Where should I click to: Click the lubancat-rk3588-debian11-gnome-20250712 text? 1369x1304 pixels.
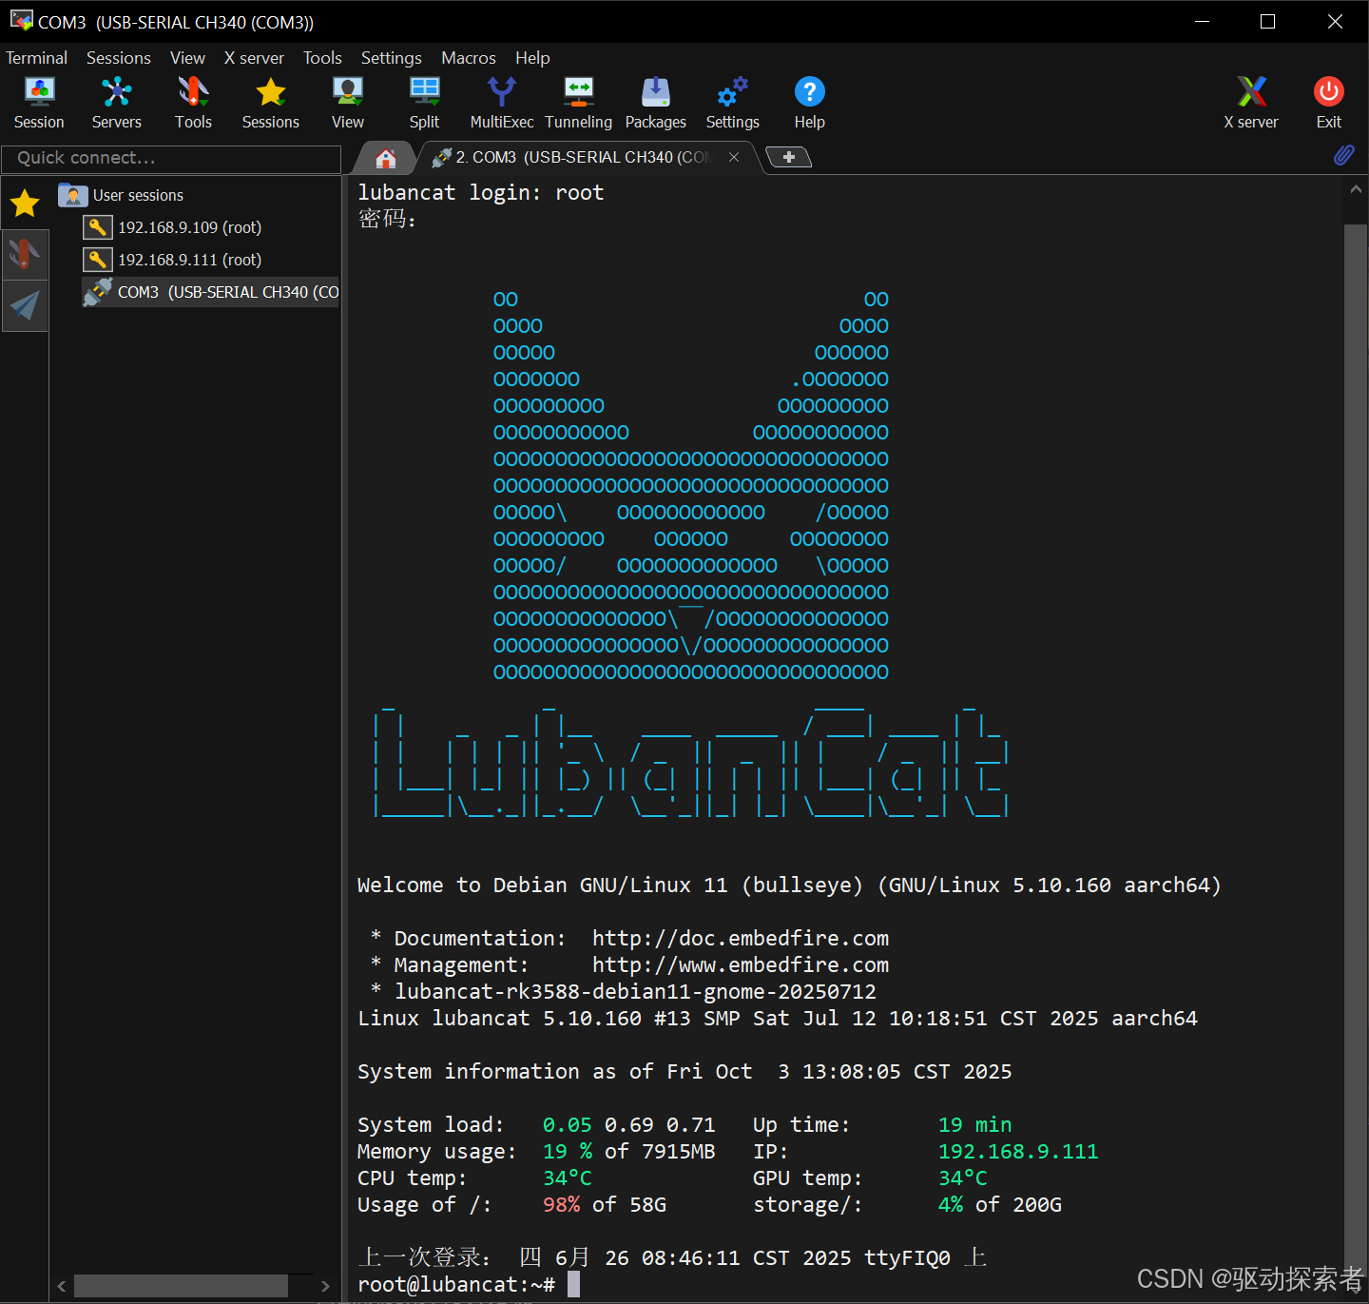pos(635,991)
